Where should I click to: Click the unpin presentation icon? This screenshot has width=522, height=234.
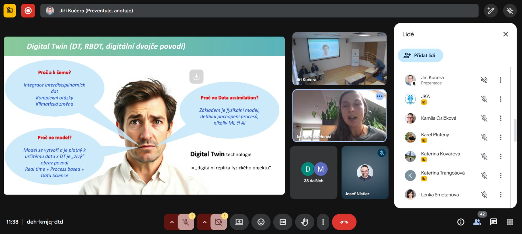[x=509, y=11]
